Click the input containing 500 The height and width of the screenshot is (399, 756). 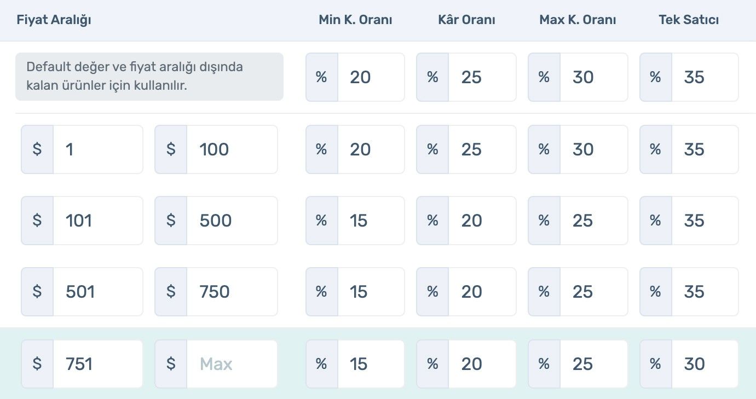point(233,221)
